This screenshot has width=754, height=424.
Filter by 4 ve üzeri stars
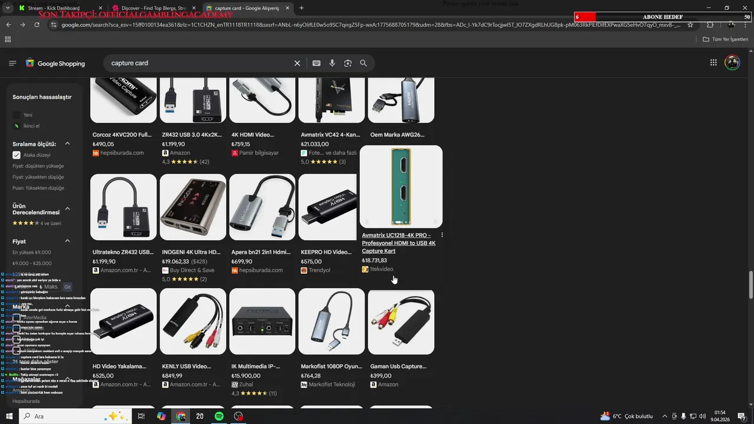(37, 223)
